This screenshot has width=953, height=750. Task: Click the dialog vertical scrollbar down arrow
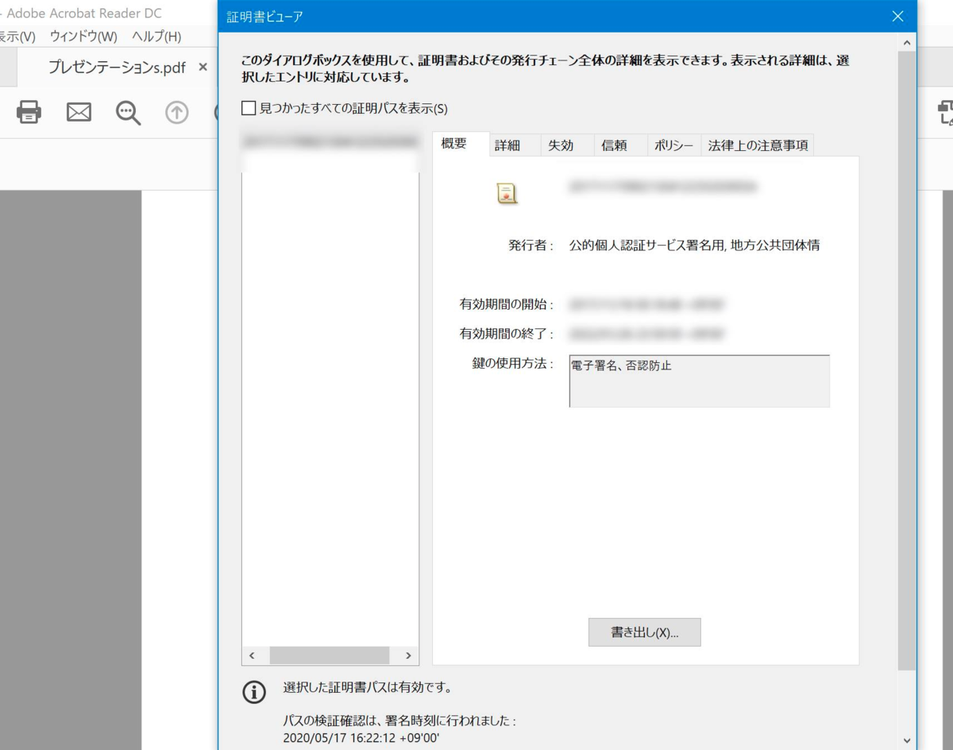(907, 740)
